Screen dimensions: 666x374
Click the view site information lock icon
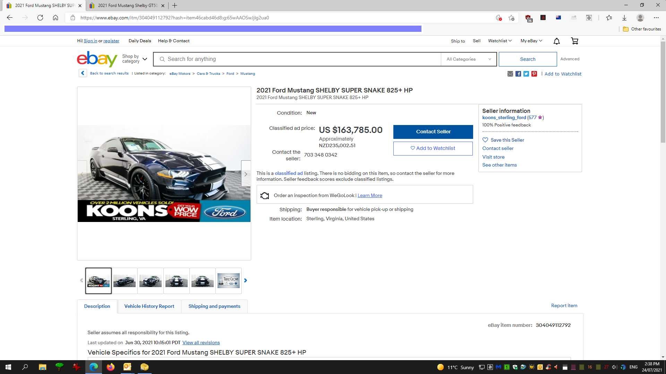click(x=72, y=18)
